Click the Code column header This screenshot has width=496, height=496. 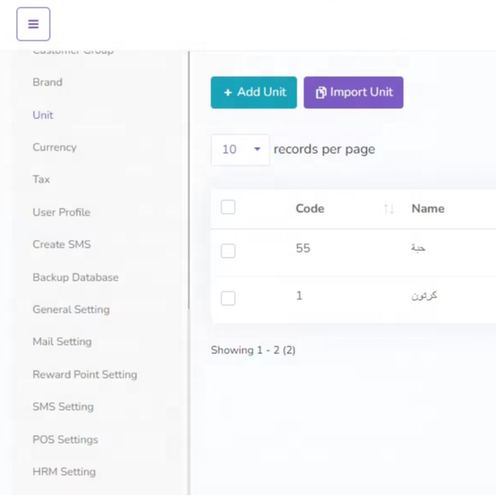[x=310, y=209]
